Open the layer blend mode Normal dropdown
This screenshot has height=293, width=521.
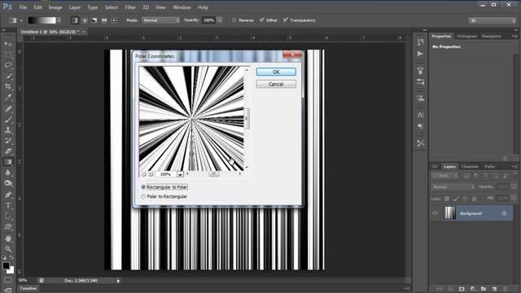tap(453, 187)
